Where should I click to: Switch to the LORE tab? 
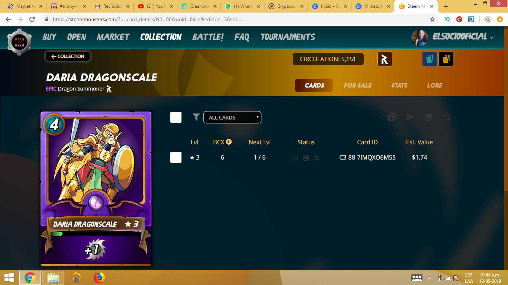tap(435, 85)
